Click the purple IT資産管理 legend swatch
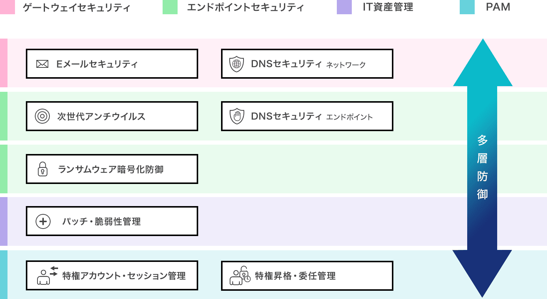Image resolution: width=547 pixels, height=299 pixels. (x=344, y=8)
